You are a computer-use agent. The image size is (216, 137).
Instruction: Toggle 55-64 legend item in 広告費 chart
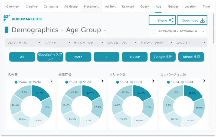(20, 82)
